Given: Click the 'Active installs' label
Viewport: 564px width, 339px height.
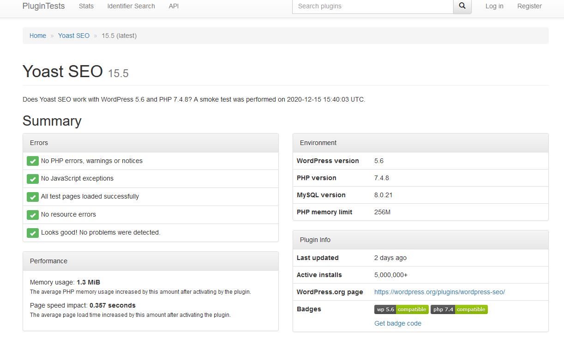Looking at the screenshot, I should pos(319,275).
